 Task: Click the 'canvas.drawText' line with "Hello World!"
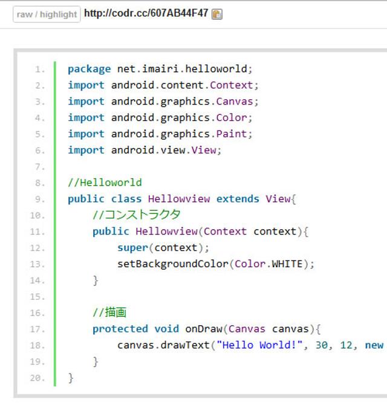[250, 345]
